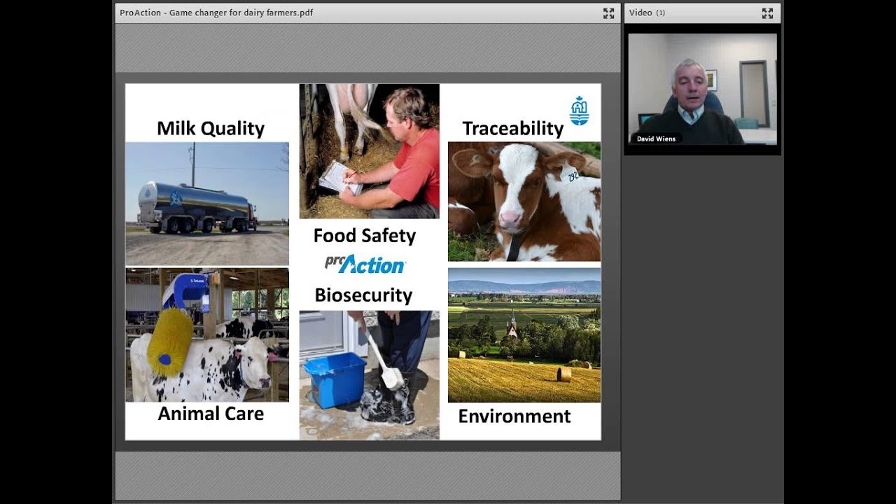Click the farmland landscape photo
The width and height of the screenshot is (896, 504).
click(x=524, y=335)
